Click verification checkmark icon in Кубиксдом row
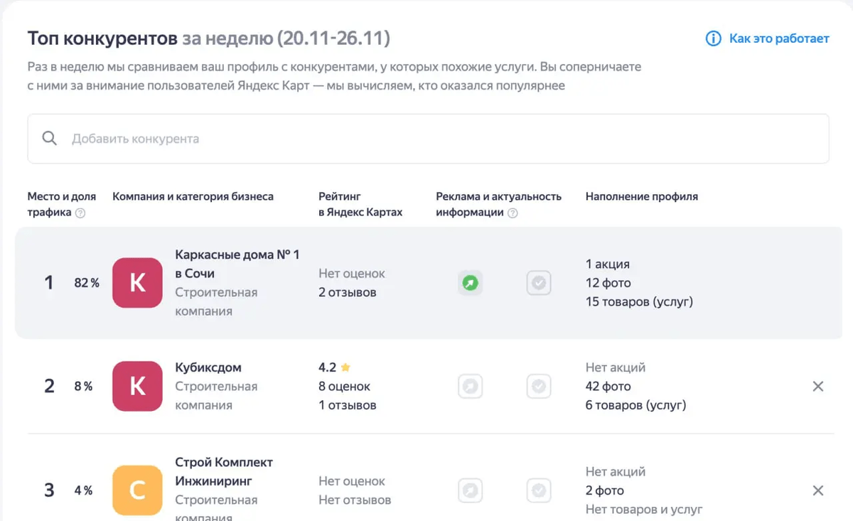The image size is (853, 521). (x=539, y=387)
